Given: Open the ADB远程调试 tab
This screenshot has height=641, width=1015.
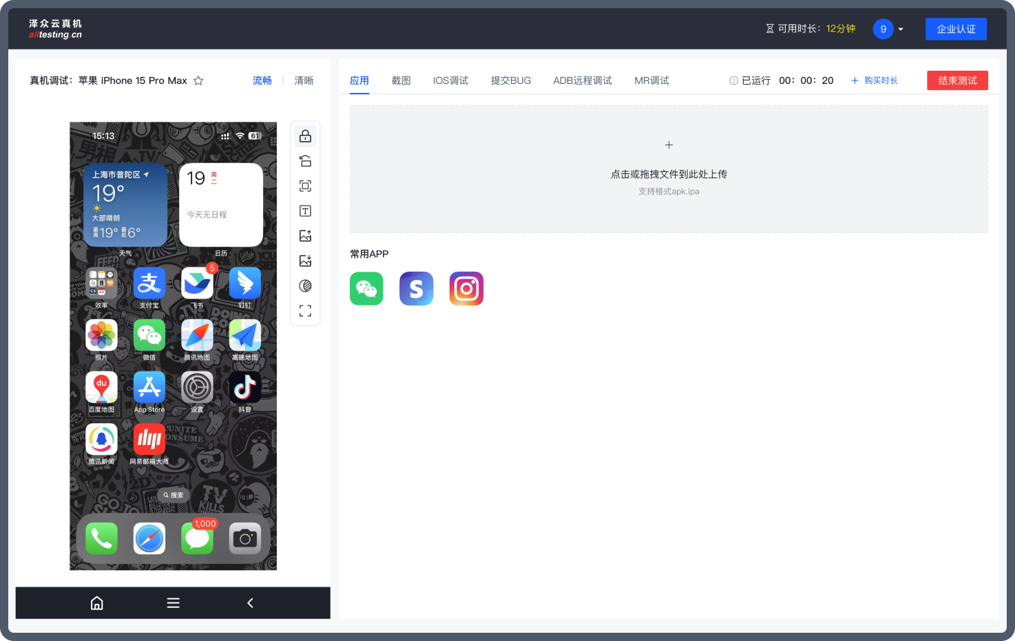Looking at the screenshot, I should point(582,80).
